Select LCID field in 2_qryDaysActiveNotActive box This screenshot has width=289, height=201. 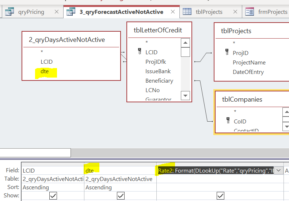(47, 62)
